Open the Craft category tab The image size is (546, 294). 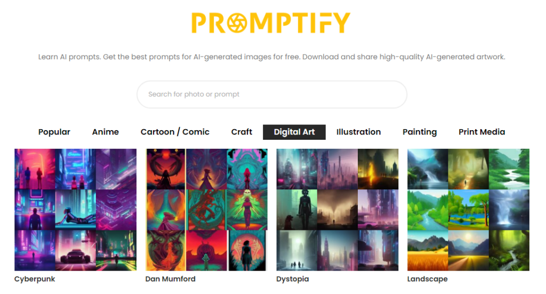[x=242, y=132]
